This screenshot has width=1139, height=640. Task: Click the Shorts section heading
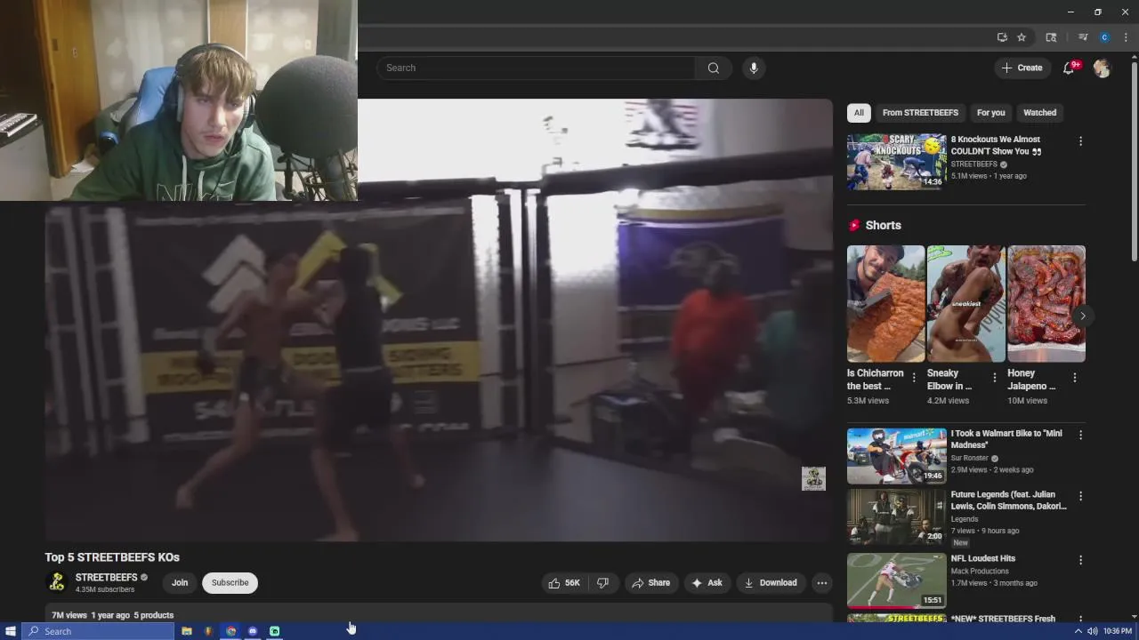pos(883,226)
